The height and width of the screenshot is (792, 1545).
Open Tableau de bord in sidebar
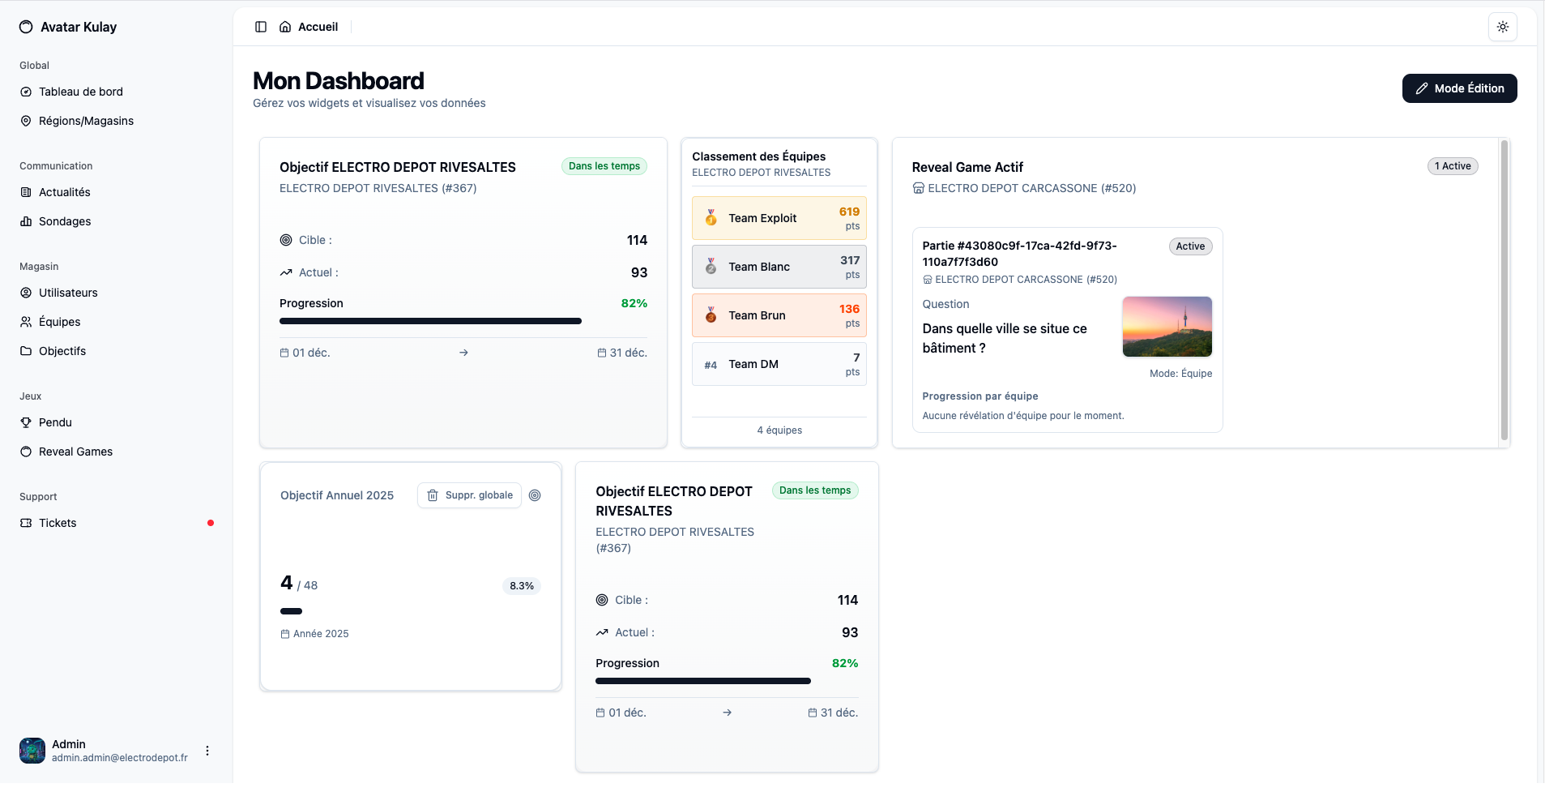pyautogui.click(x=80, y=92)
